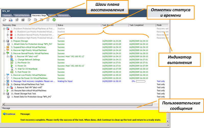Click the message icon of step 8
Image resolution: width=204 pixels, height=128 pixels.
(x=8, y=81)
